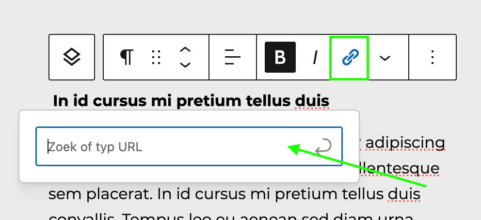Submit the link with the return arrow icon
Viewport: 481px width, 220px height.
point(323,146)
